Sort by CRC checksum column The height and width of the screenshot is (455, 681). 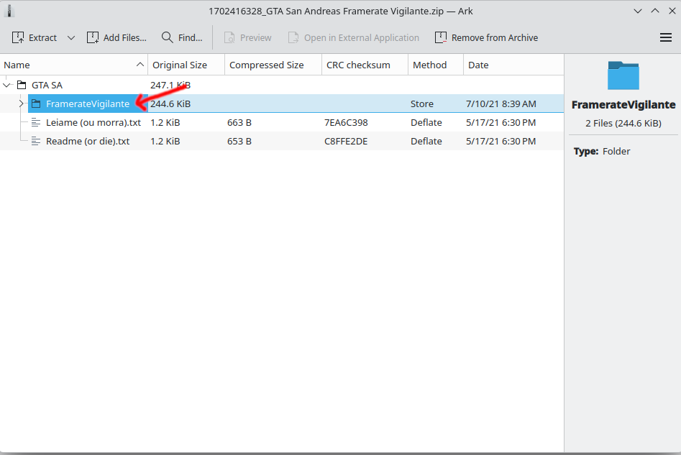(x=365, y=65)
